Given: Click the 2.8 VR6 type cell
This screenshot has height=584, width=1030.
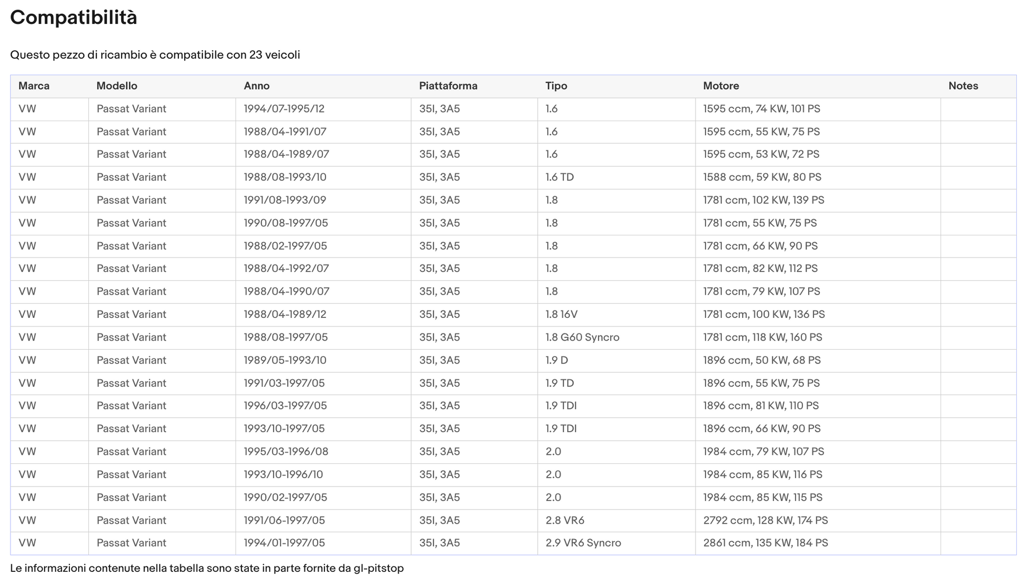Looking at the screenshot, I should click(565, 521).
